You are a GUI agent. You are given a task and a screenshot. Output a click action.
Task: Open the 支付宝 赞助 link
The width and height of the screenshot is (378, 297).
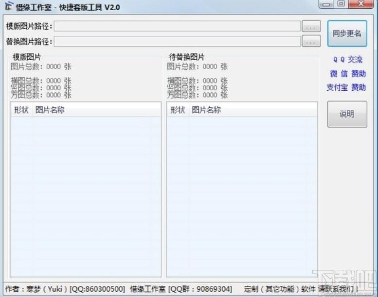(x=346, y=88)
